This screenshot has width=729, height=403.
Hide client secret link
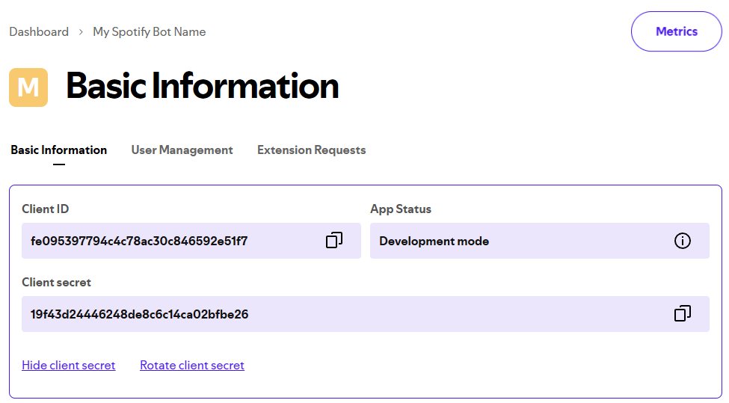(x=68, y=366)
